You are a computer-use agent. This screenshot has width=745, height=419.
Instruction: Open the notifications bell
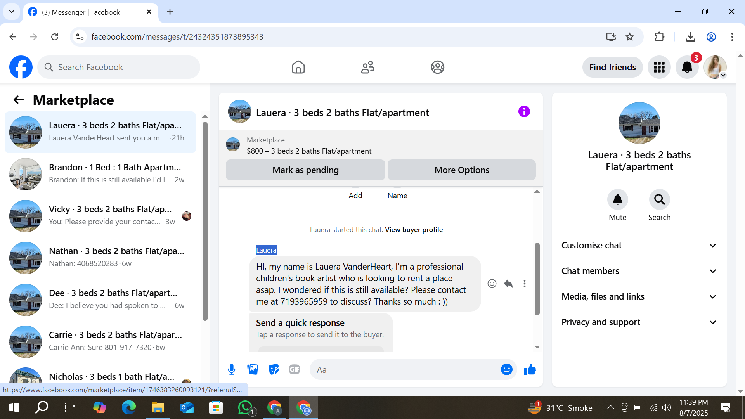687,67
